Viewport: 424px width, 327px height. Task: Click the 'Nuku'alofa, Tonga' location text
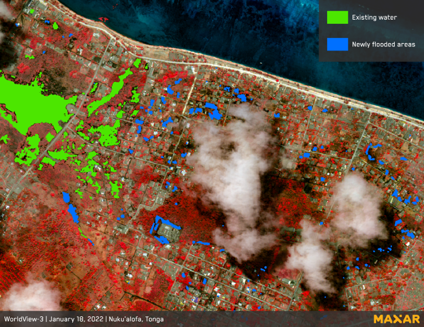tap(136, 319)
